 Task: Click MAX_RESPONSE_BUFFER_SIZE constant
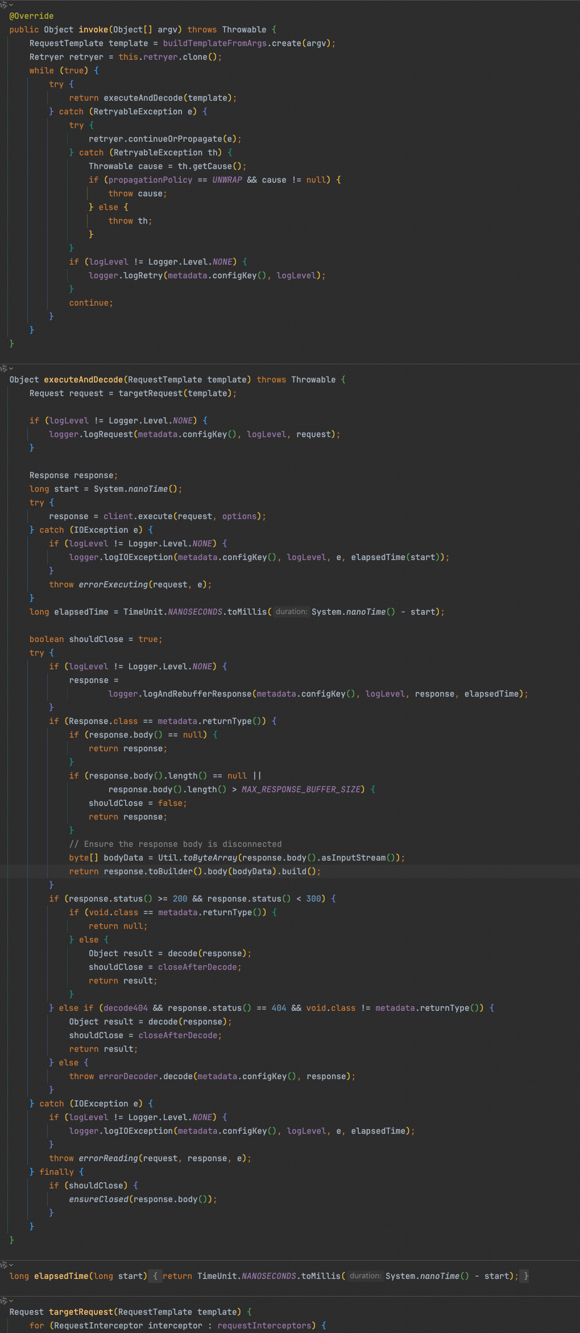pyautogui.click(x=301, y=789)
